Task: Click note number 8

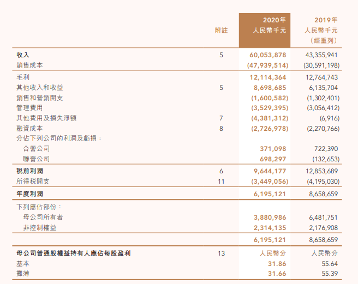Action: point(221,129)
